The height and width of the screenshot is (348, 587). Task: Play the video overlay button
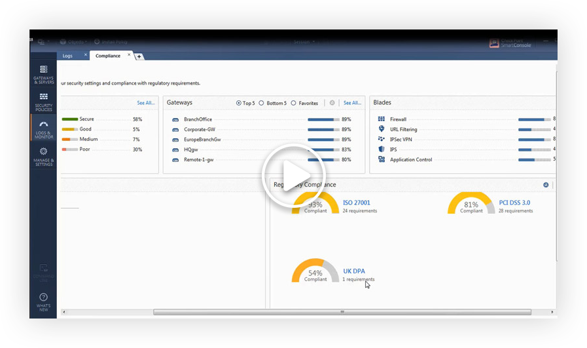tap(293, 175)
